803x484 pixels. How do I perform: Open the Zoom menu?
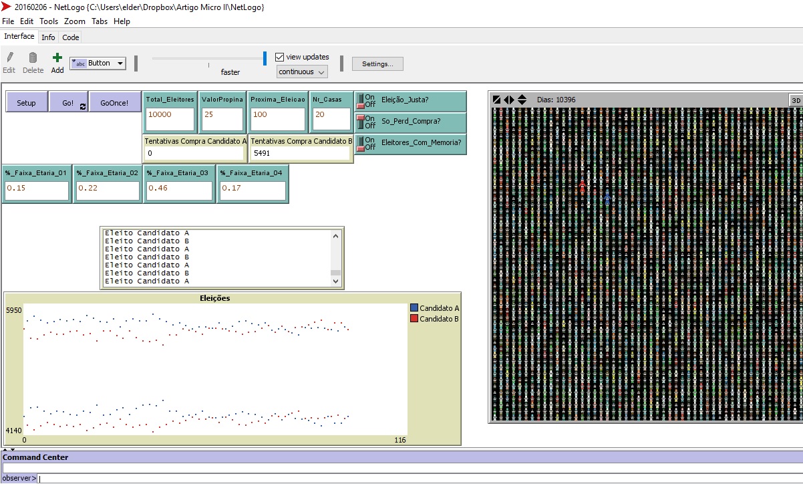click(x=74, y=21)
